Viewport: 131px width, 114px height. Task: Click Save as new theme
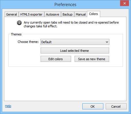click(92, 59)
